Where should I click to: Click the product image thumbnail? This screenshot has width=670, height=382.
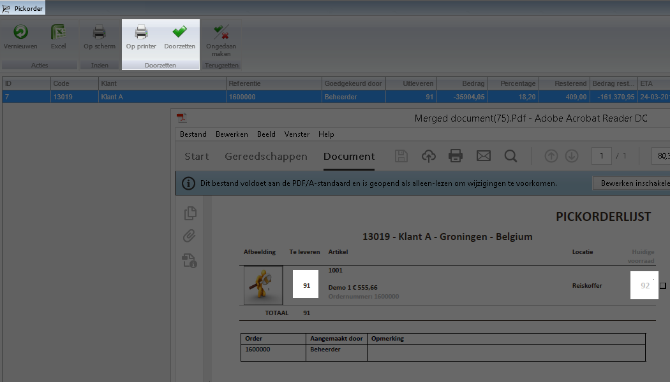point(263,285)
